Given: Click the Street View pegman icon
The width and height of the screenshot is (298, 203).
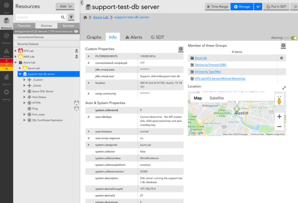Looking at the screenshot, I should click(x=279, y=100).
